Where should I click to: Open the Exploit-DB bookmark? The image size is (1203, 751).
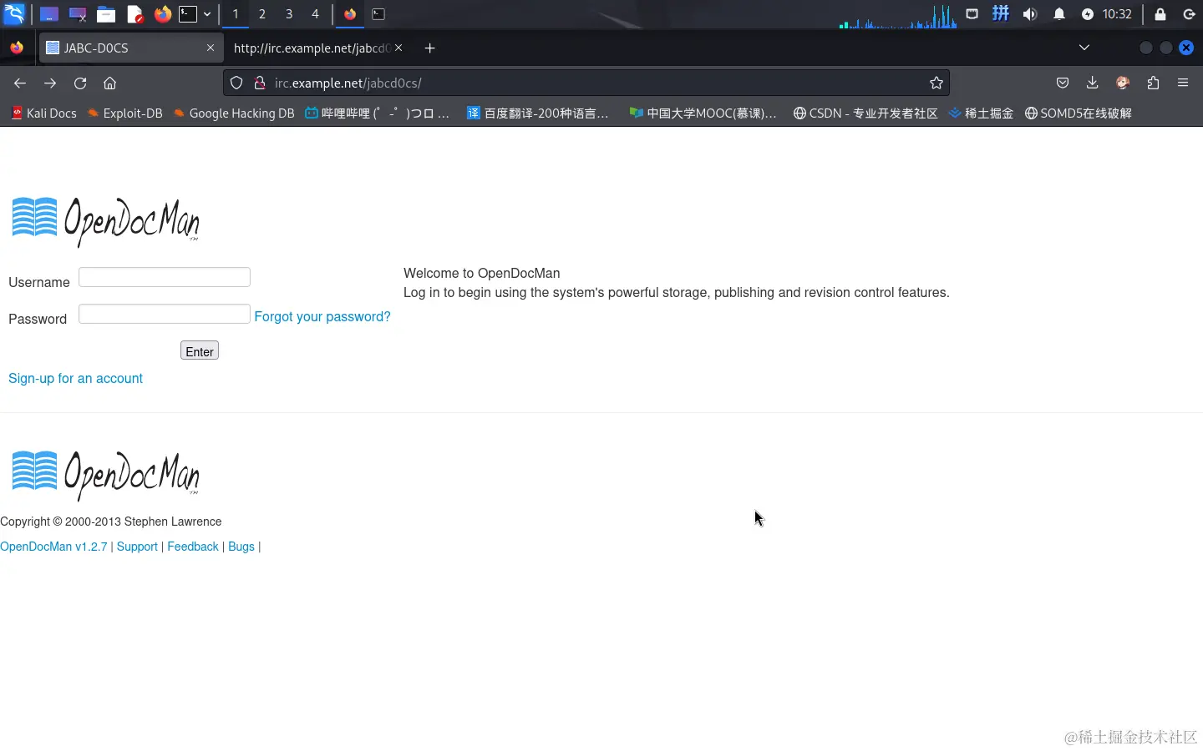124,113
